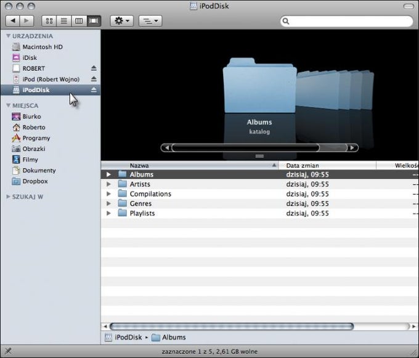Collapse the MIEJSCA section

click(x=8, y=105)
